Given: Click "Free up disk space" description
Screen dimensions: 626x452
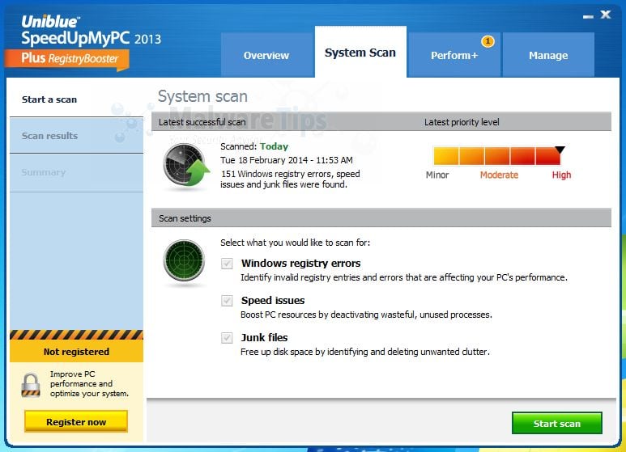Looking at the screenshot, I should click(x=365, y=352).
